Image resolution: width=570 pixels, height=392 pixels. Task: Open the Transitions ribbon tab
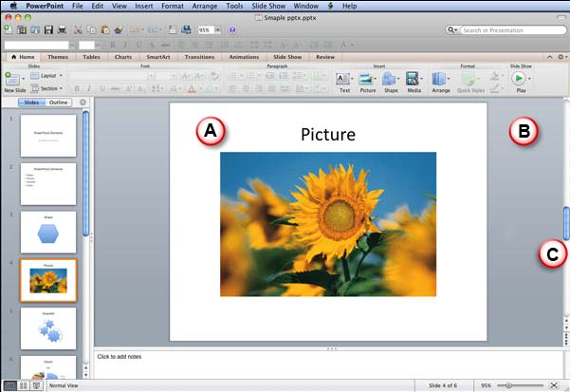199,57
